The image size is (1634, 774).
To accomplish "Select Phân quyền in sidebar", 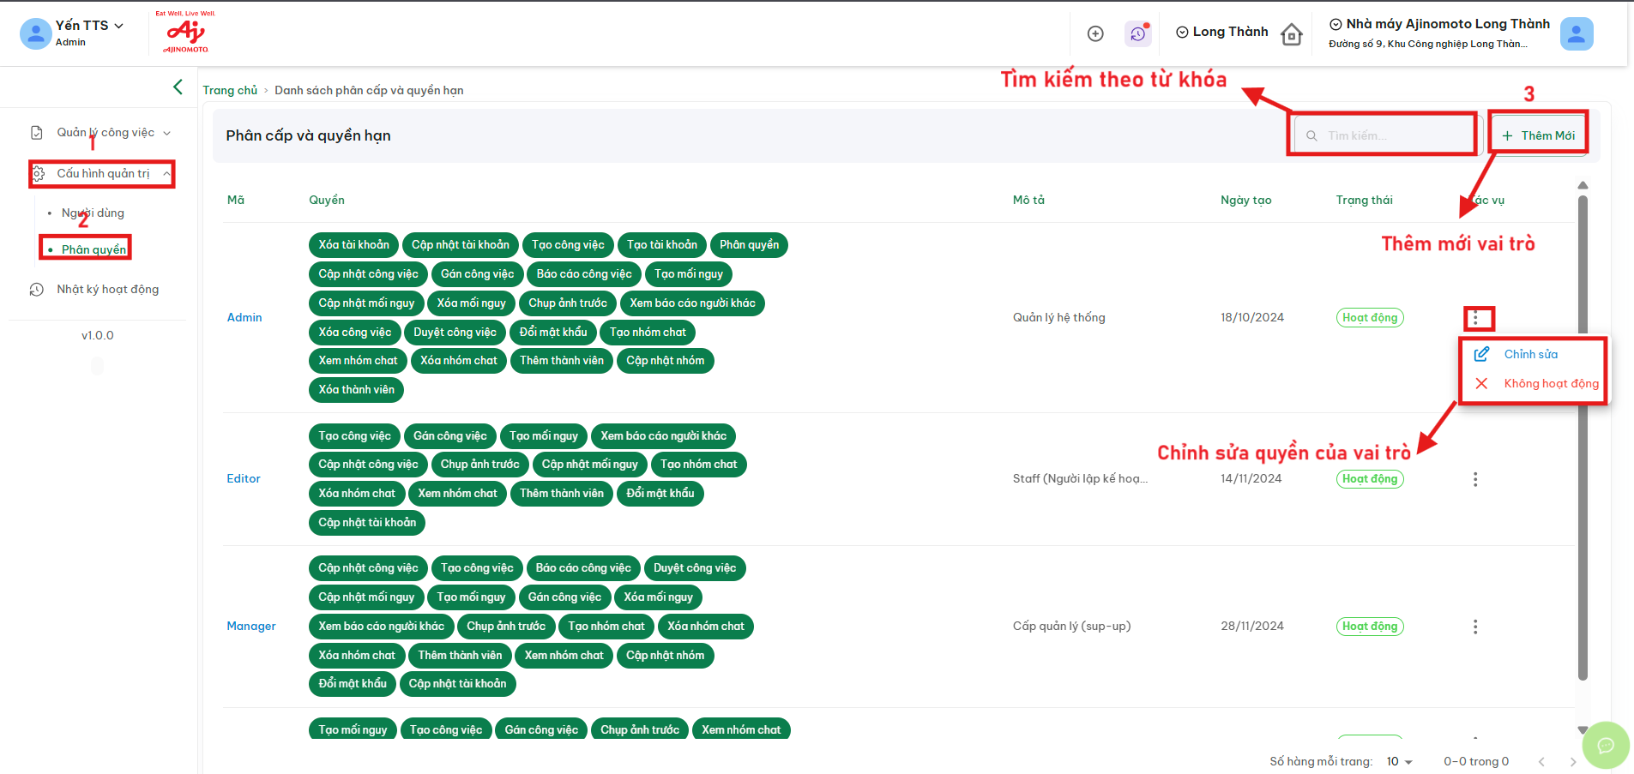I will click(93, 249).
